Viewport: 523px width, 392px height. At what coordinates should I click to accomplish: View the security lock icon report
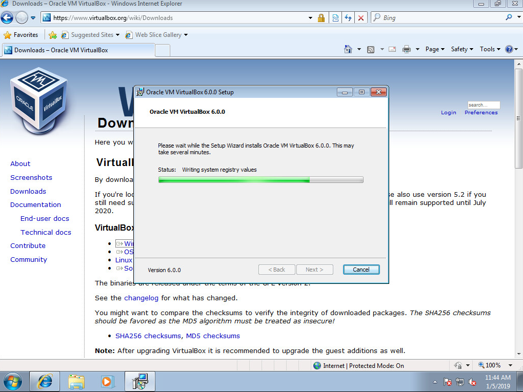[321, 18]
